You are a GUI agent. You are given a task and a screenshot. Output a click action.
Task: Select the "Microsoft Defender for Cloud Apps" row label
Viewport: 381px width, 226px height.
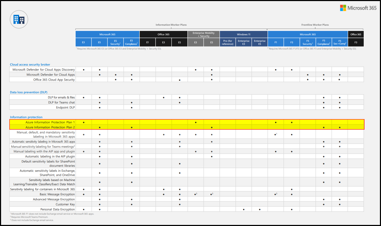[51, 75]
